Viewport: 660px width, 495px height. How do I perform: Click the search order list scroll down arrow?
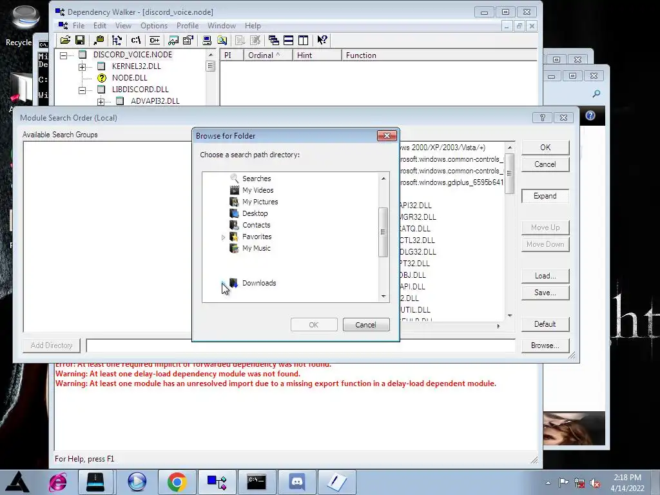[x=510, y=315]
